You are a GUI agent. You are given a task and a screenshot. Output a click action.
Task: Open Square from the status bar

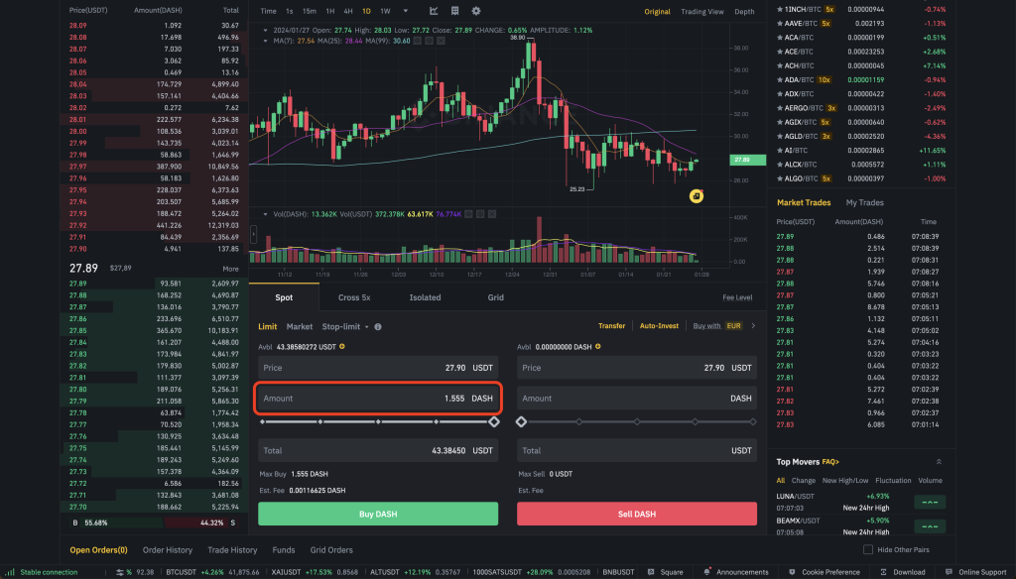pos(666,572)
